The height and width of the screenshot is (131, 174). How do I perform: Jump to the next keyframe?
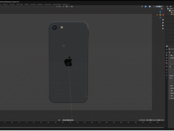(x=71, y=120)
